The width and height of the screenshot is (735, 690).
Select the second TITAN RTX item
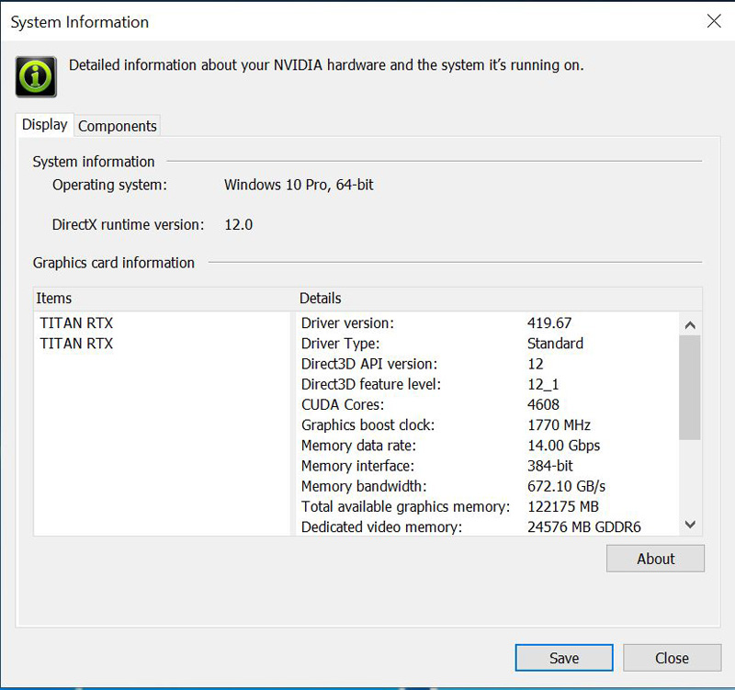(x=76, y=344)
